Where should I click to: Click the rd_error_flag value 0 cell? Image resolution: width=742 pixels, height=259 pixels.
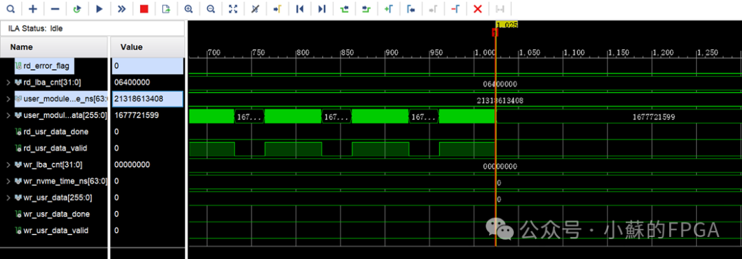coord(148,66)
